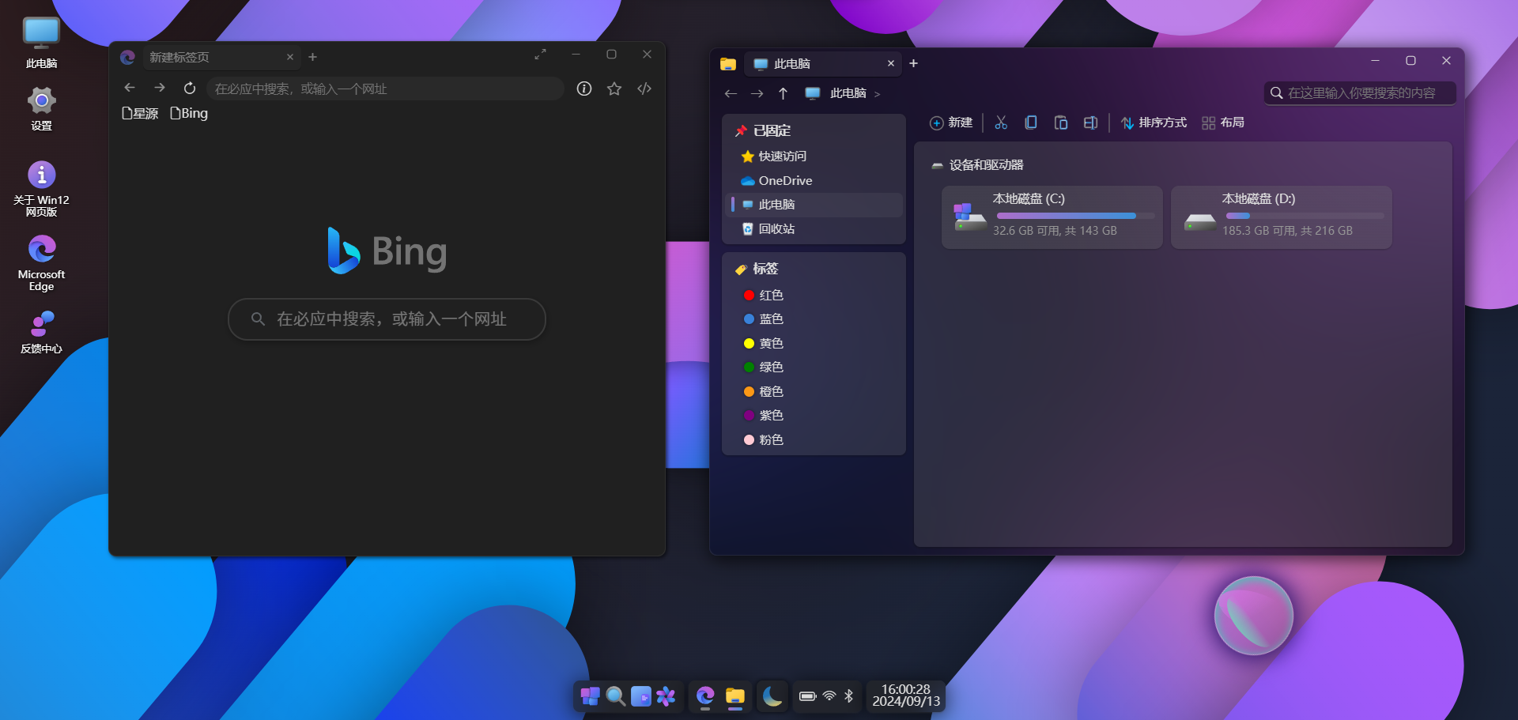Viewport: 1518px width, 720px height.
Task: Open the Bing bookmark in favorites bar
Action: 190,113
